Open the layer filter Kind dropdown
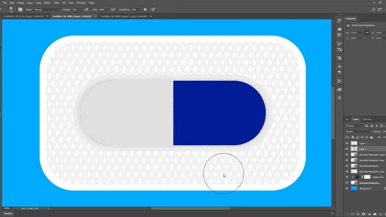386x217 pixels. pyautogui.click(x=354, y=126)
